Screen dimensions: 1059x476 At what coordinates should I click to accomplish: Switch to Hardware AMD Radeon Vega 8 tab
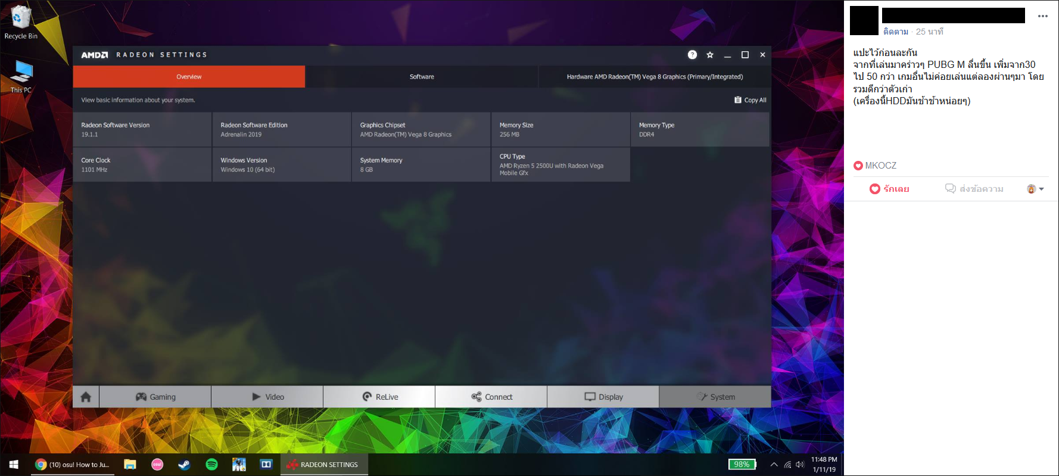(x=655, y=77)
